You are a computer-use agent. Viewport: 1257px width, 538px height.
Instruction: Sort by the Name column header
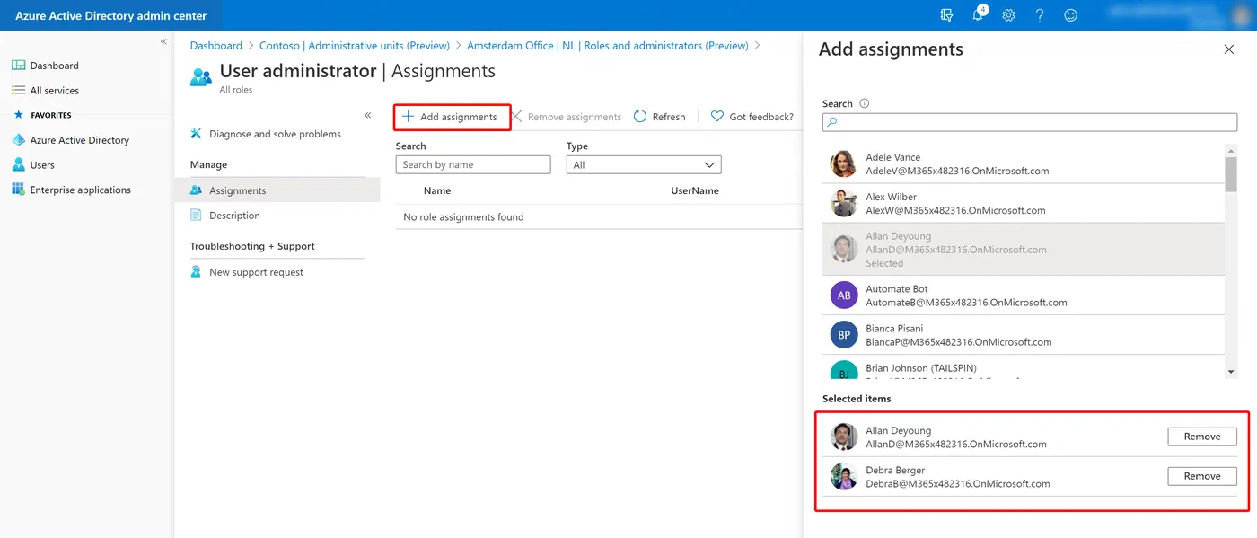click(x=437, y=190)
